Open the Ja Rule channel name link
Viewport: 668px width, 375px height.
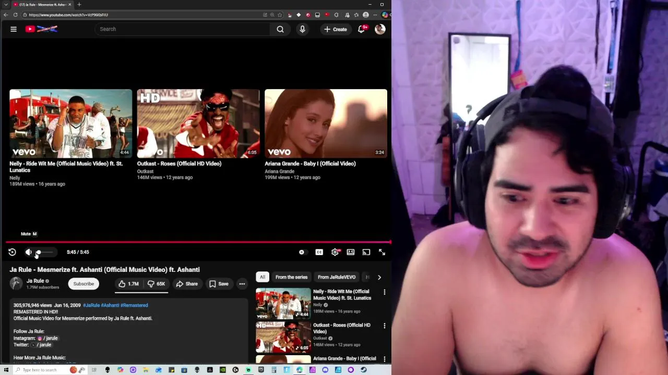[35, 281]
